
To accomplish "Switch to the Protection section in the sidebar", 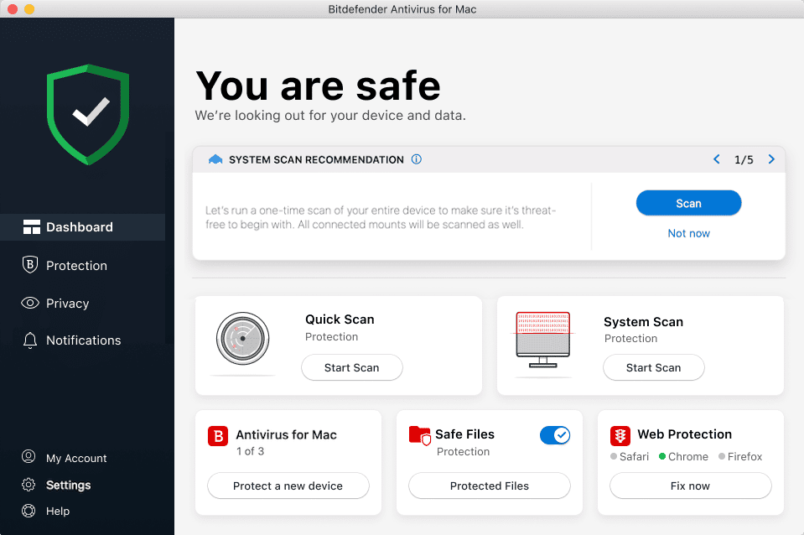I will point(31,265).
